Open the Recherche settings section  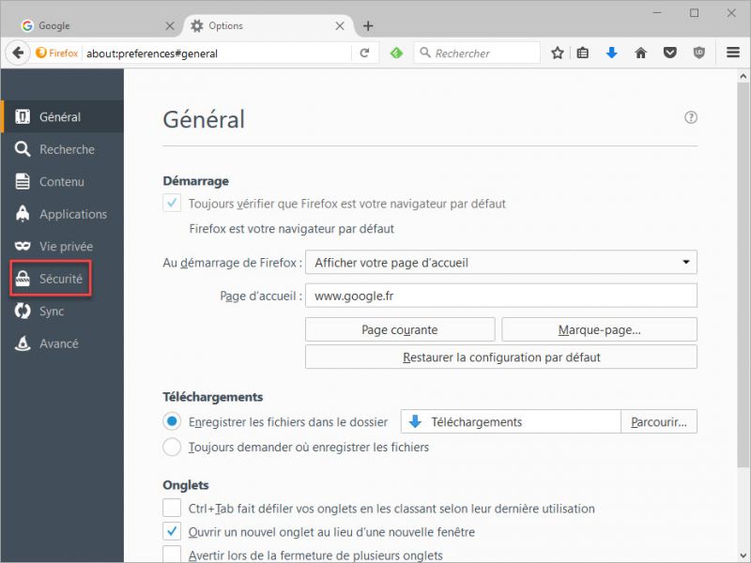click(x=62, y=149)
